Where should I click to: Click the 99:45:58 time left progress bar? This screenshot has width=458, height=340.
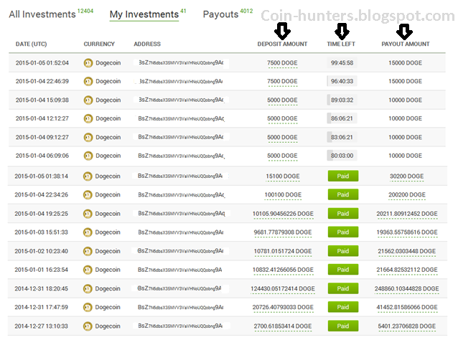tap(342, 62)
